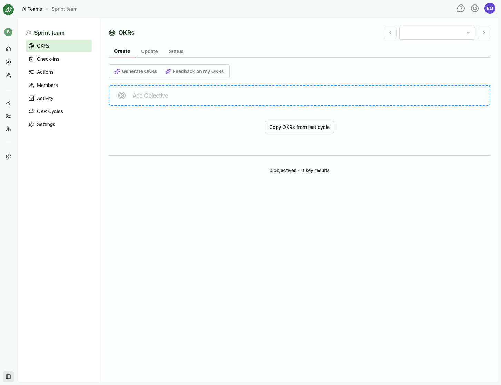This screenshot has width=501, height=385.
Task: Open the EO user avatar menu
Action: 490,8
